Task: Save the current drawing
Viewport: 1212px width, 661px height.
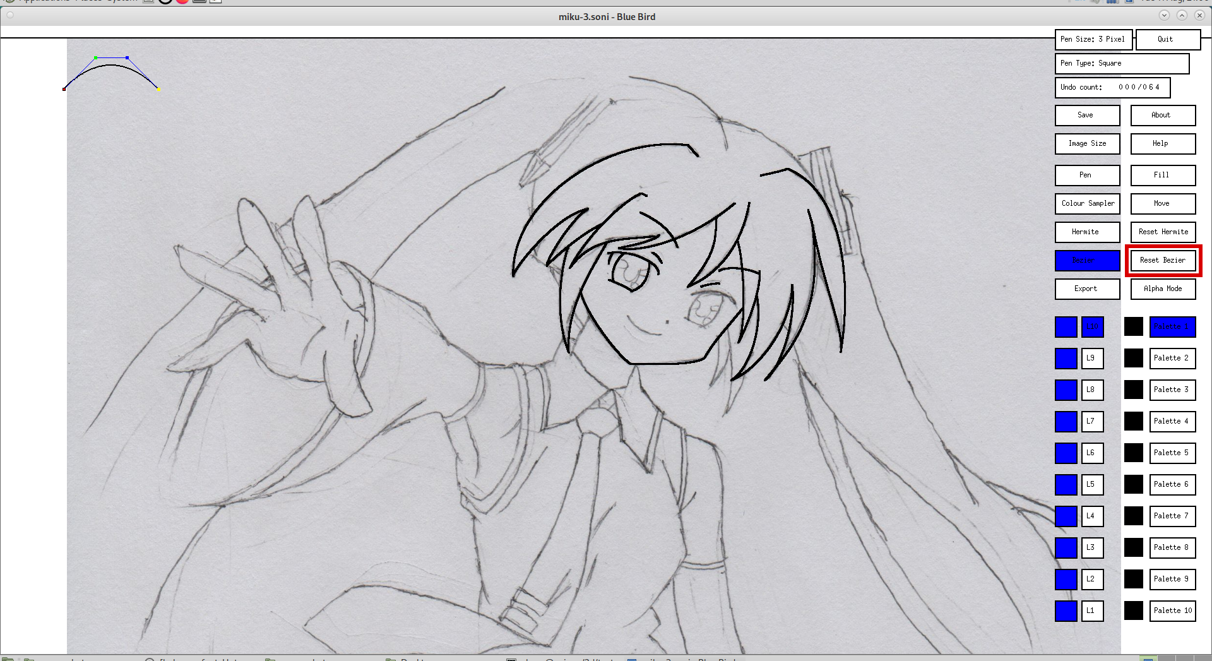Action: pos(1087,115)
